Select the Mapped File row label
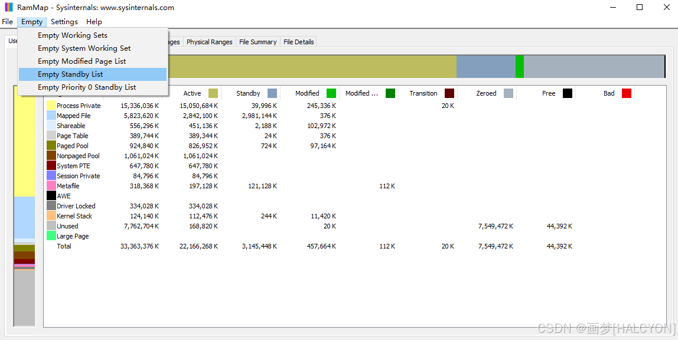The image size is (678, 340). click(73, 115)
